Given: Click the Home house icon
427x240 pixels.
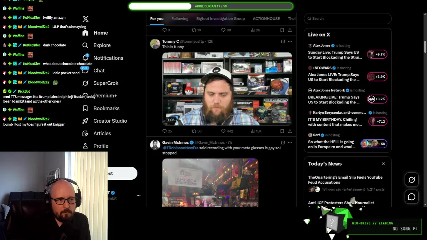Looking at the screenshot, I should pos(85,33).
